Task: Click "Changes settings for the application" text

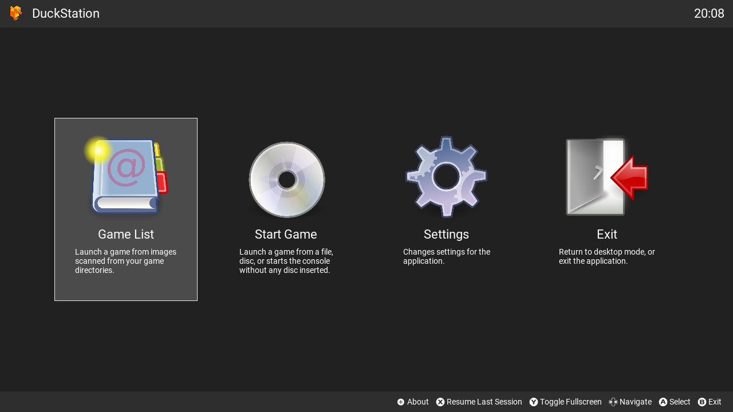Action: 447,256
